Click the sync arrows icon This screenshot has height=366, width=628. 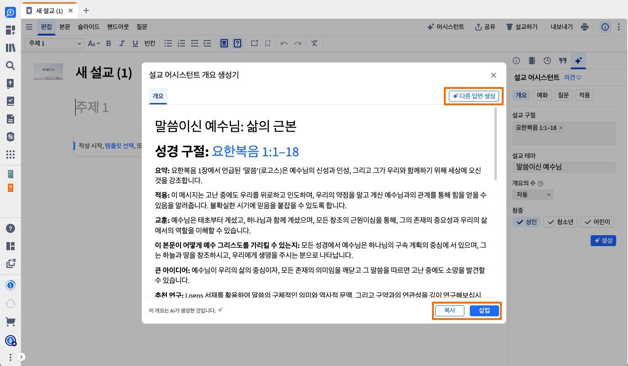coord(10,304)
